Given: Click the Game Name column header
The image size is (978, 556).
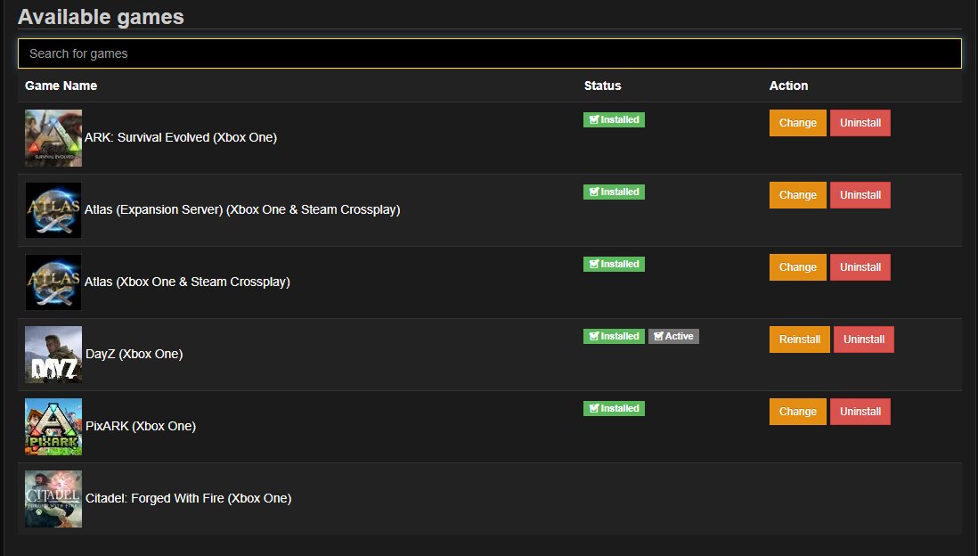Looking at the screenshot, I should tap(61, 86).
